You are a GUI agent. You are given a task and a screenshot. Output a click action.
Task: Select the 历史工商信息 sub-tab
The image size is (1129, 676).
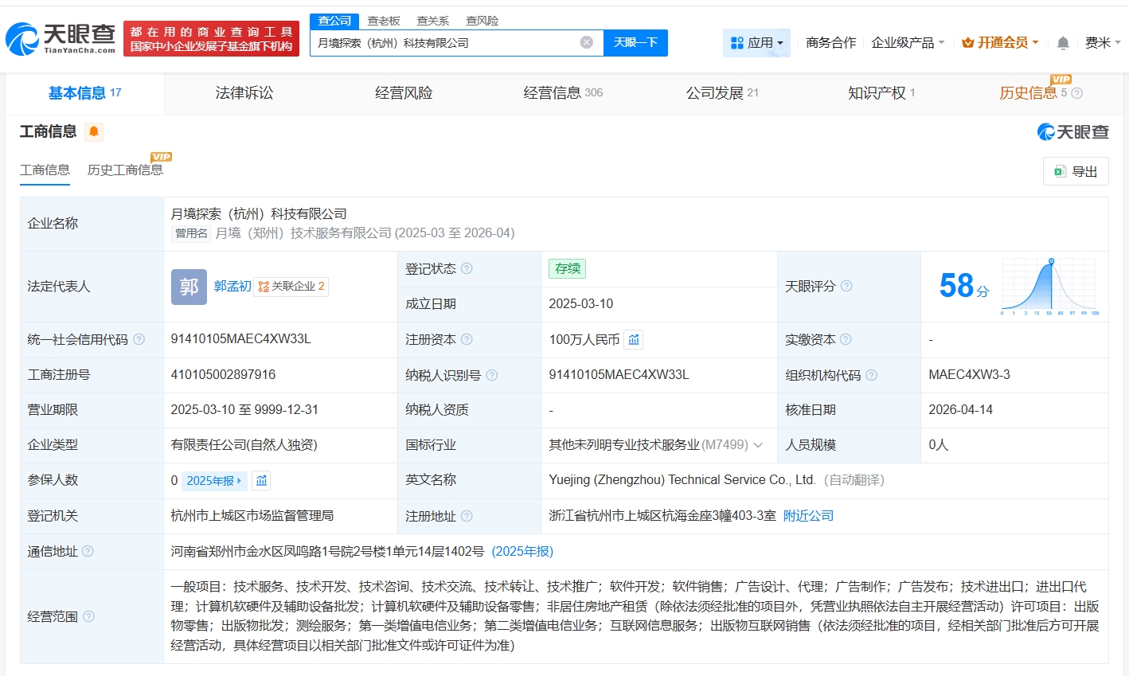click(125, 170)
